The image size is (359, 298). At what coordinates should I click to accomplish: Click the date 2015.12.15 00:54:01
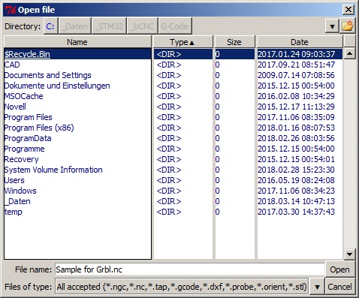[296, 159]
